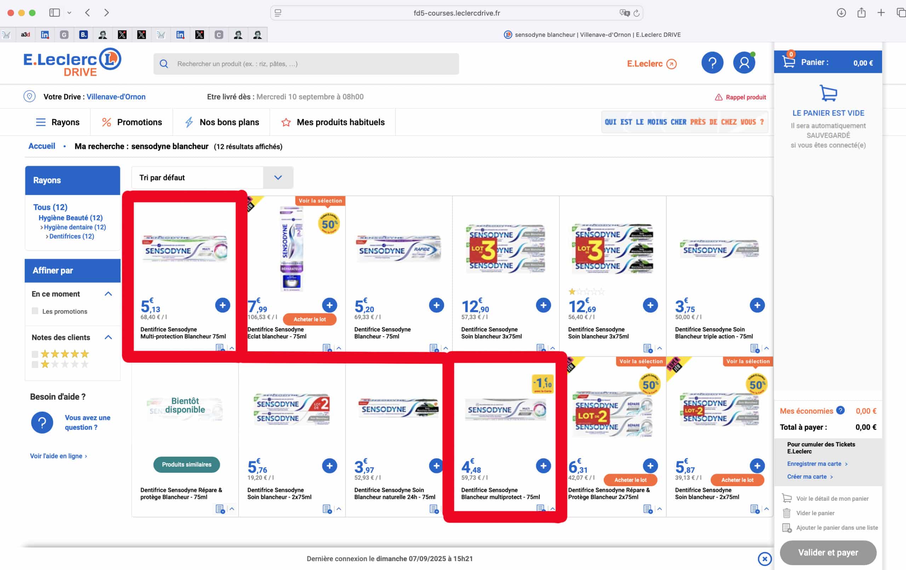
Task: Click Voir le détail de mon panier
Action: point(825,499)
